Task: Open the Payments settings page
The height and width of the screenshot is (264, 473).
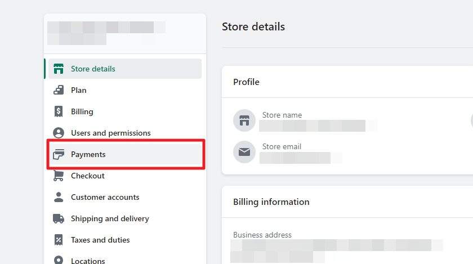Action: click(x=125, y=154)
